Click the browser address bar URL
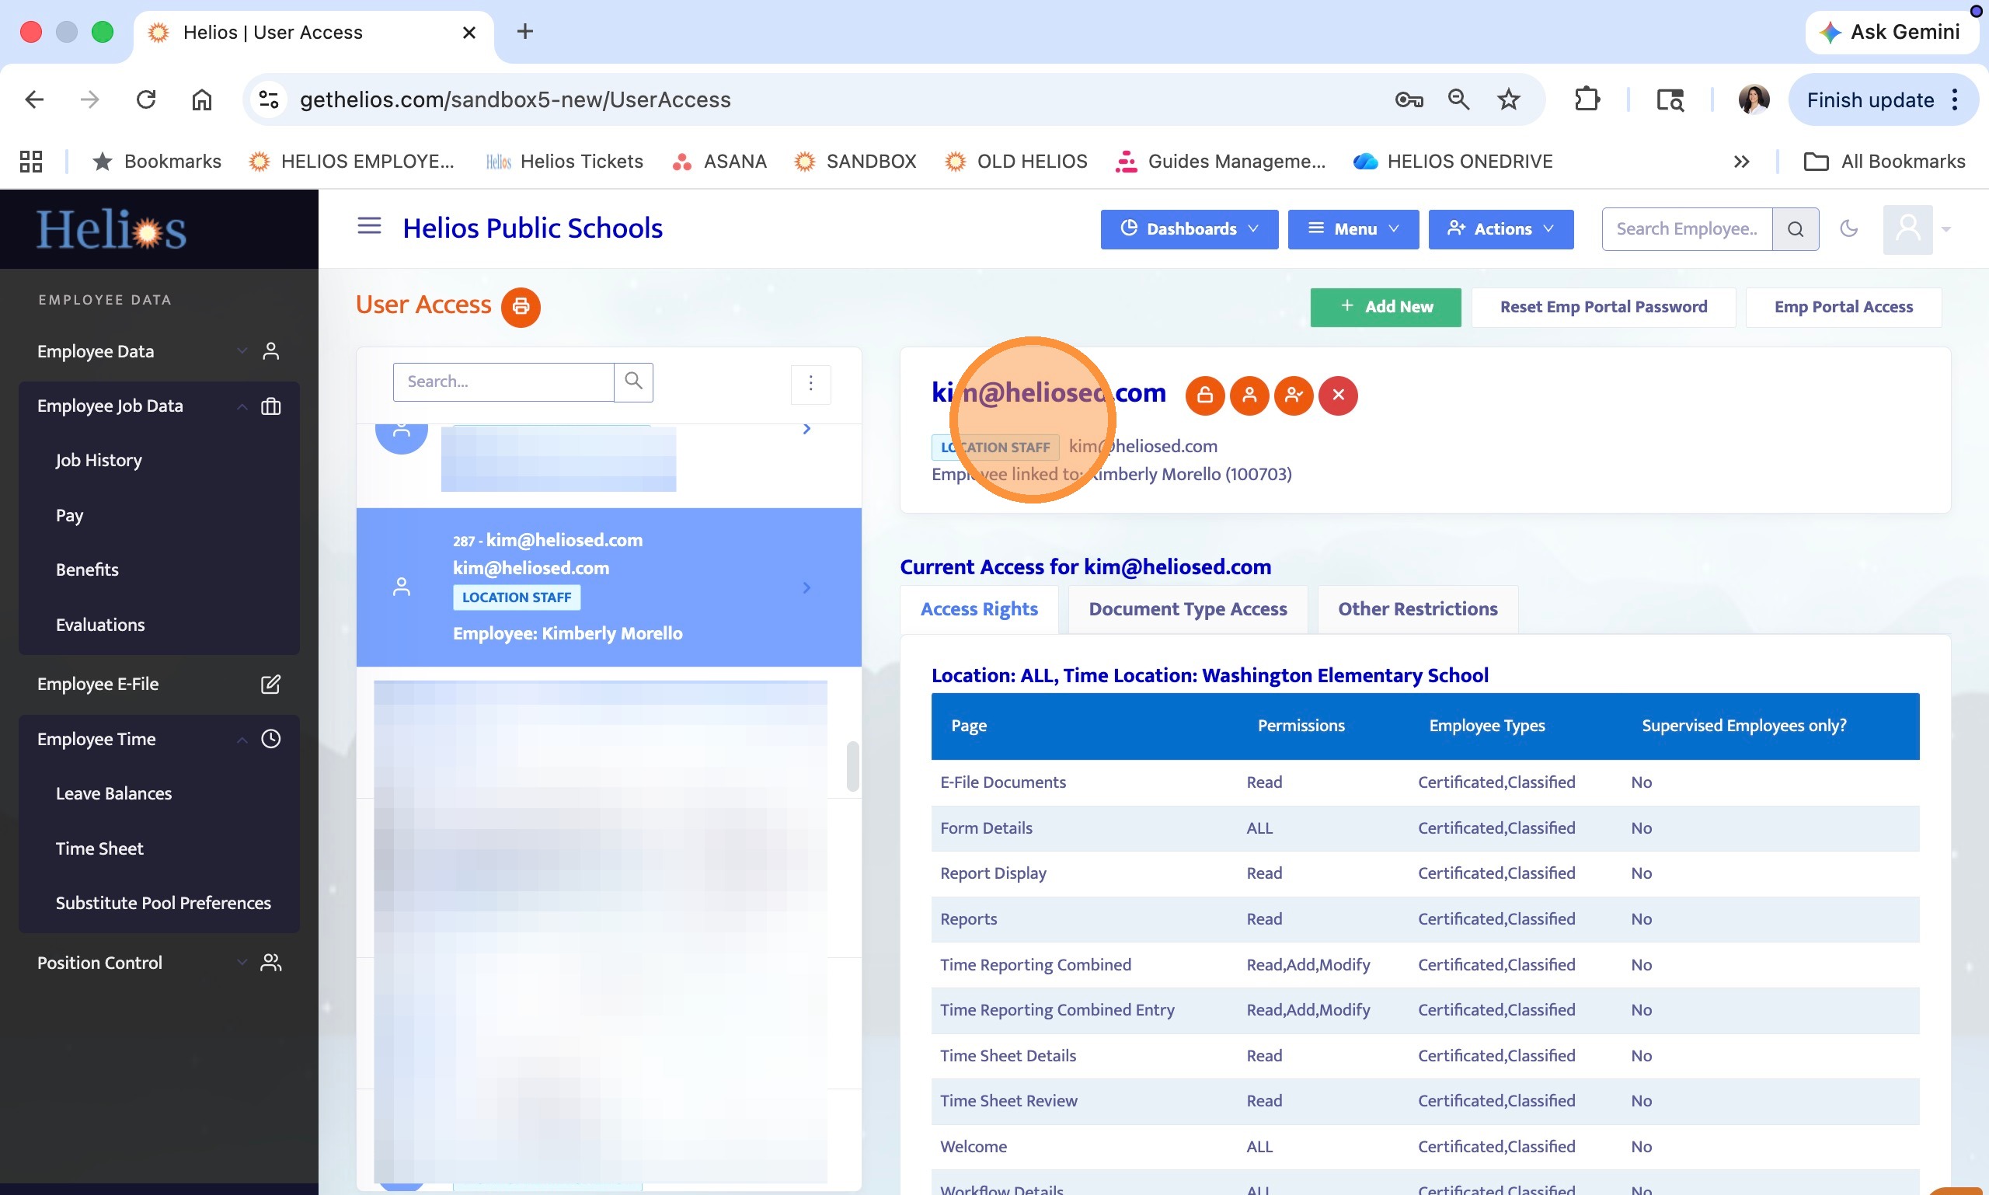This screenshot has width=1989, height=1195. (x=515, y=100)
